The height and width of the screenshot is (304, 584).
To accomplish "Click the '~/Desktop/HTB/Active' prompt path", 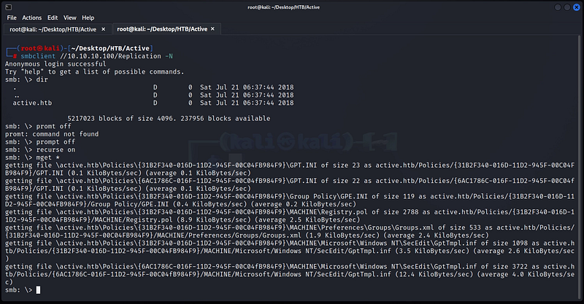I will tap(110, 48).
